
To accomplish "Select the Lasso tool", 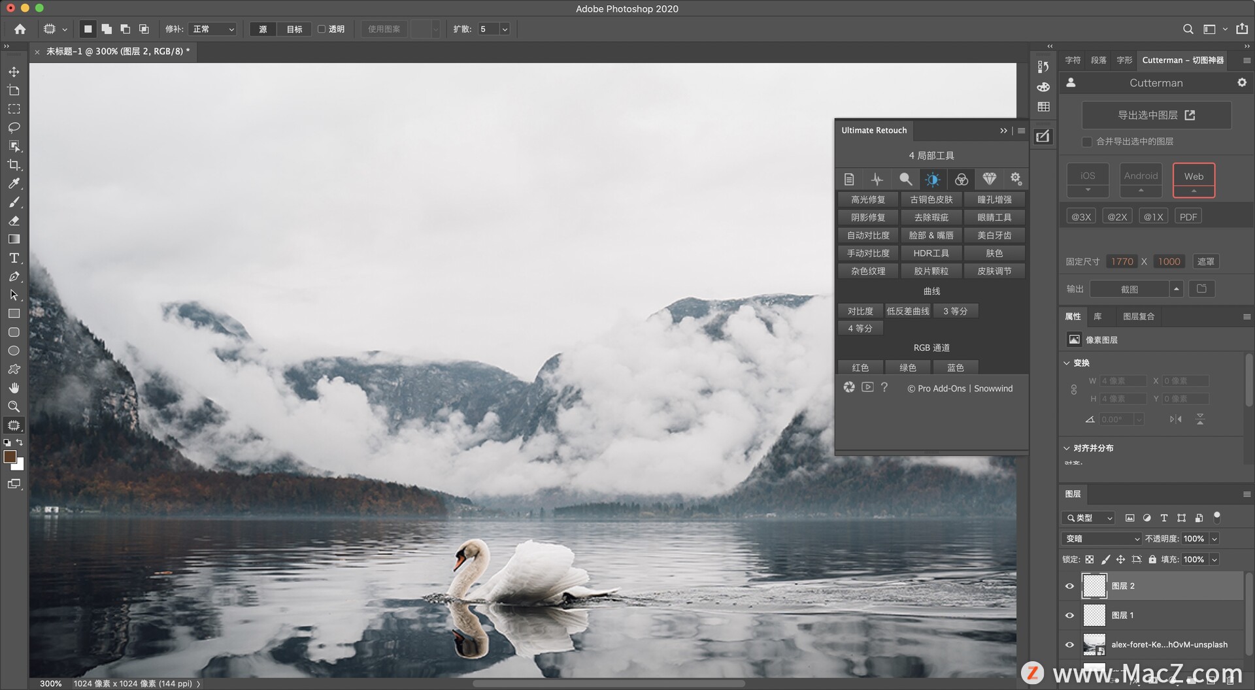I will click(x=14, y=127).
